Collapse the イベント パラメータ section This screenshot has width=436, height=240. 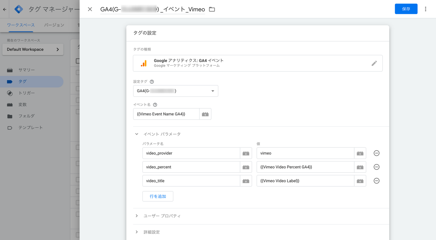[137, 134]
